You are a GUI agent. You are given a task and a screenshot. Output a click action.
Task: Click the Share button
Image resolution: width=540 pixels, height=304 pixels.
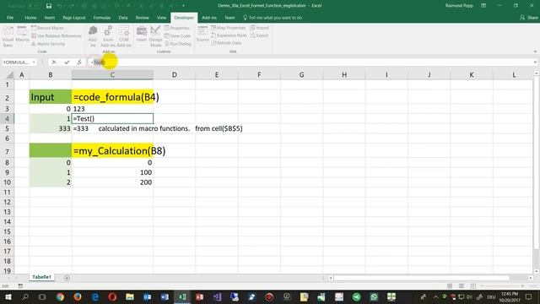pyautogui.click(x=529, y=18)
